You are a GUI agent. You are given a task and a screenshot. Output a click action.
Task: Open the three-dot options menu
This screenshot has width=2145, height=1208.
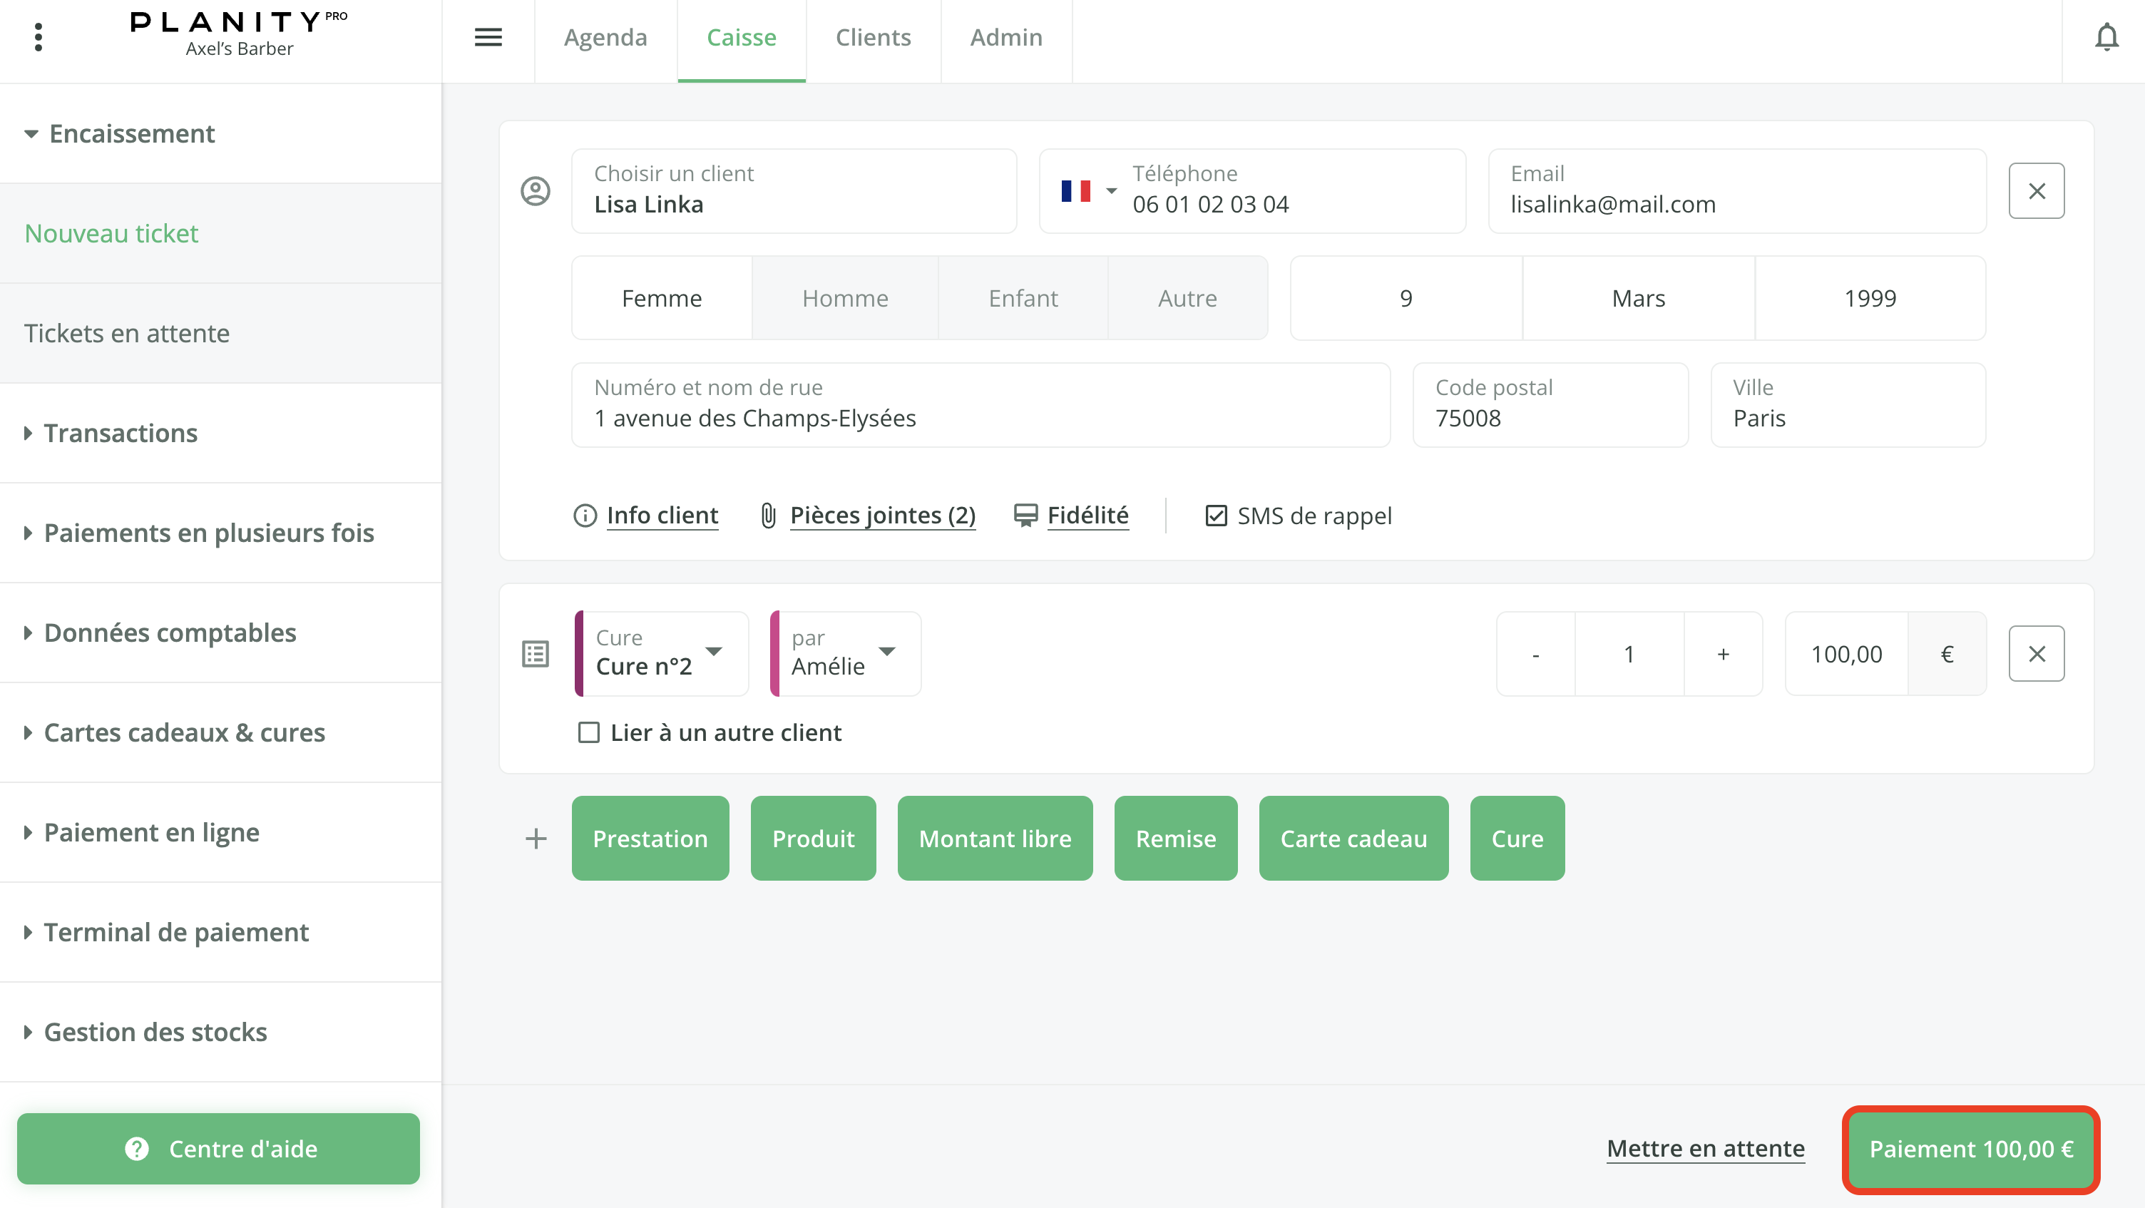click(39, 38)
